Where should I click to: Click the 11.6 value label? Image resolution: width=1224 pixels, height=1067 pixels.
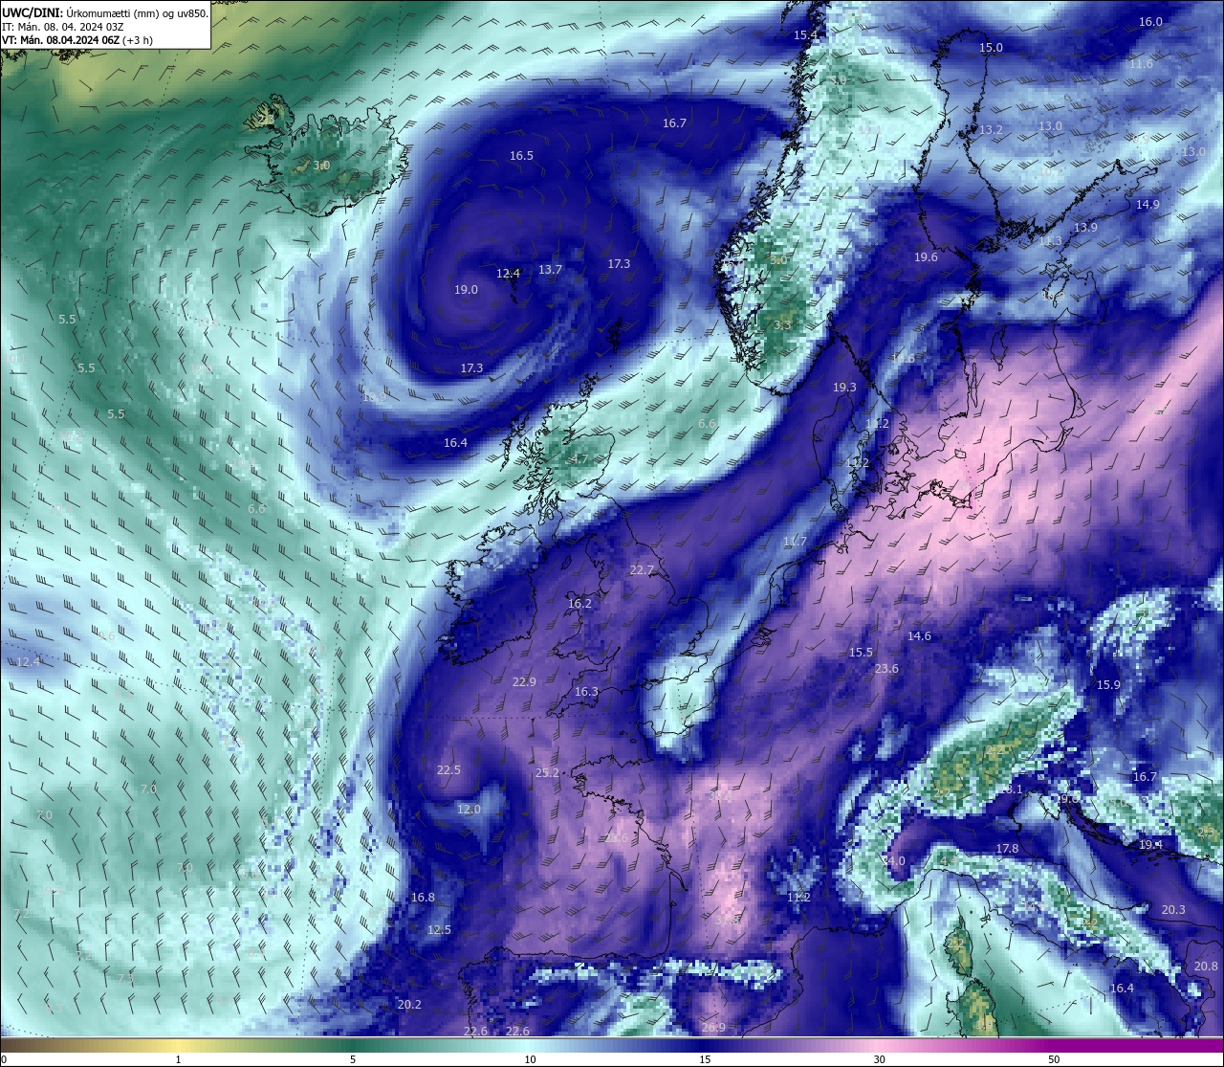click(1141, 64)
